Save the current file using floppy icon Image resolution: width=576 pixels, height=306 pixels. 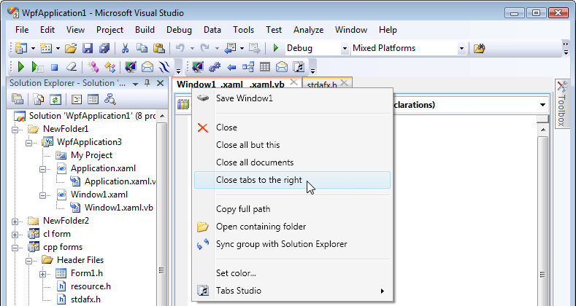pos(88,48)
